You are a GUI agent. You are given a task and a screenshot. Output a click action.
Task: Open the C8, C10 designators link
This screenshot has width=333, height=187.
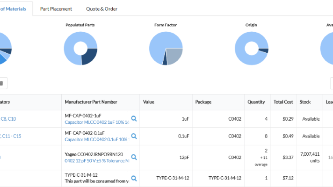(8, 119)
